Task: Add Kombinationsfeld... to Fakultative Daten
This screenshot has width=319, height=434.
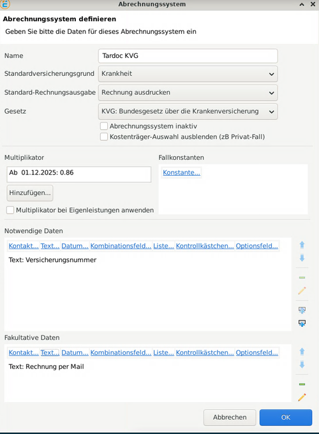Action: pos(121,352)
